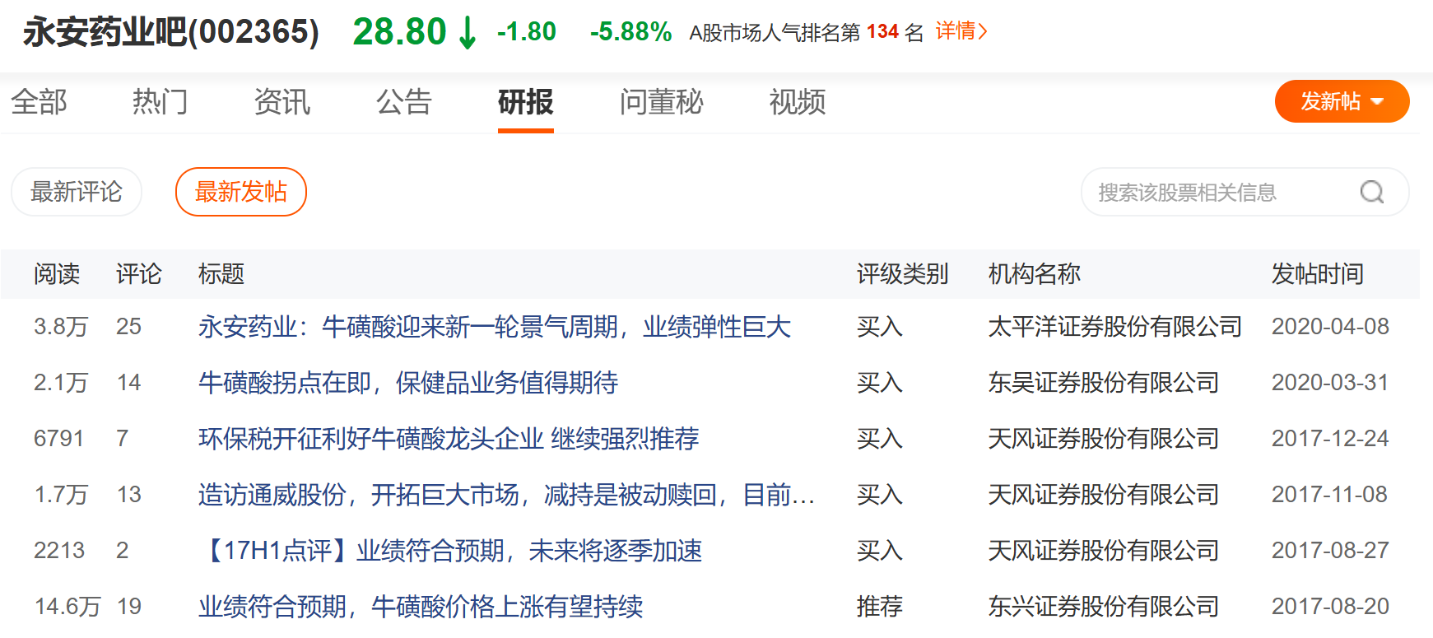Open 详情 popularity ranking details
This screenshot has height=638, width=1433.
[961, 31]
